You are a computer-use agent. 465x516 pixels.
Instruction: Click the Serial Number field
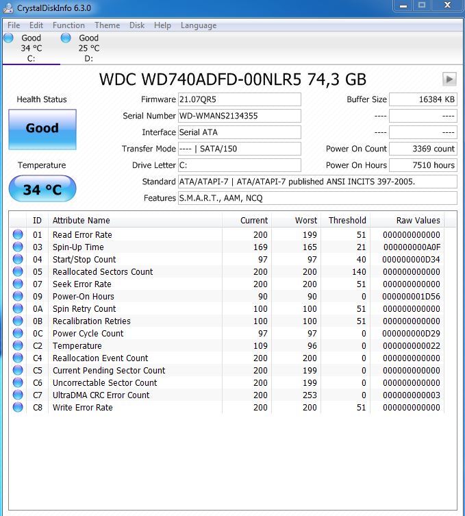click(x=240, y=116)
